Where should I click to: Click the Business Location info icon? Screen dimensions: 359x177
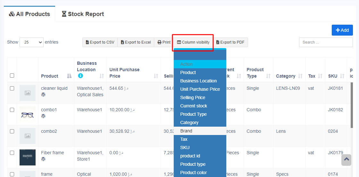click(x=80, y=76)
